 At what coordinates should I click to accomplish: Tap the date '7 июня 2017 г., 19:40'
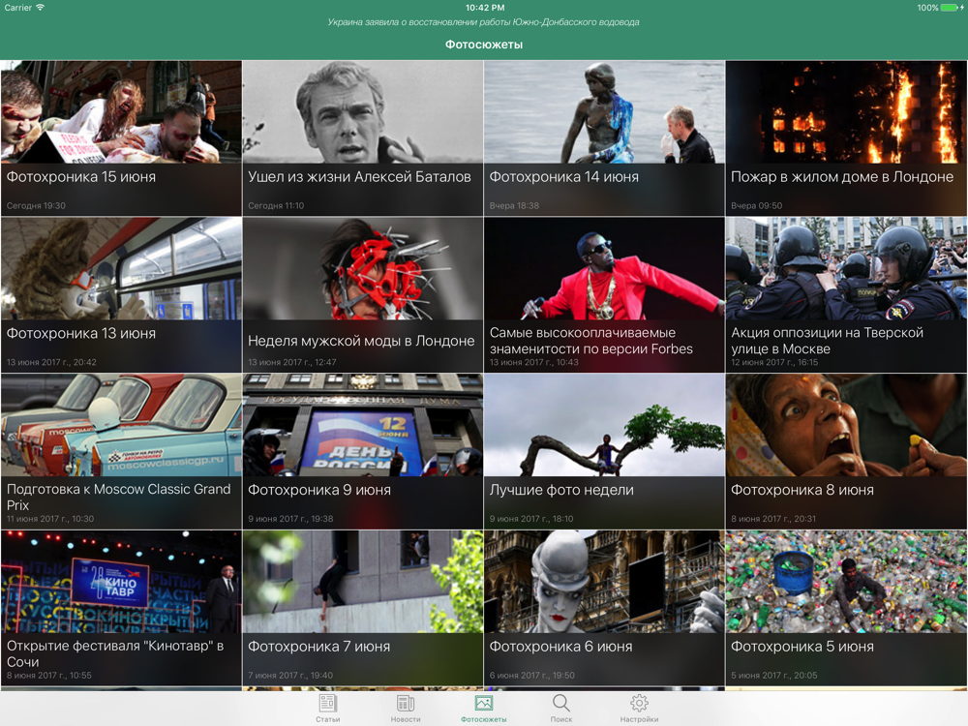[x=290, y=676]
